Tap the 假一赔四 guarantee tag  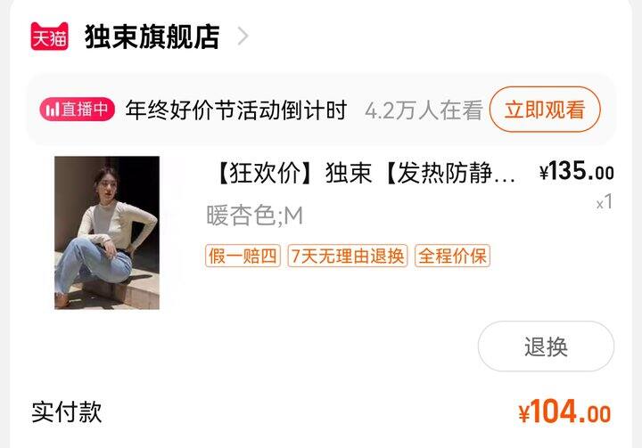coord(243,256)
